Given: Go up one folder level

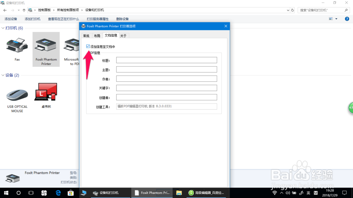Looking at the screenshot, I should (x=24, y=10).
